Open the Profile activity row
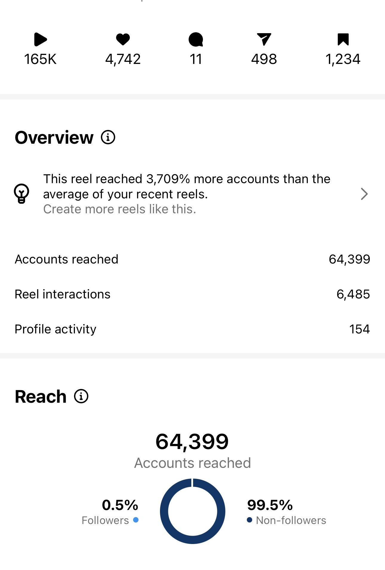 pyautogui.click(x=192, y=329)
